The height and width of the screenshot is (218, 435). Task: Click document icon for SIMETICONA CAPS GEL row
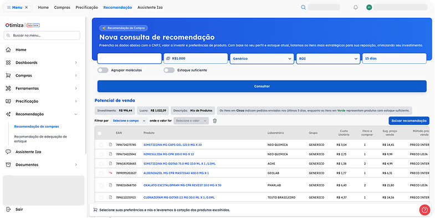click(x=110, y=145)
